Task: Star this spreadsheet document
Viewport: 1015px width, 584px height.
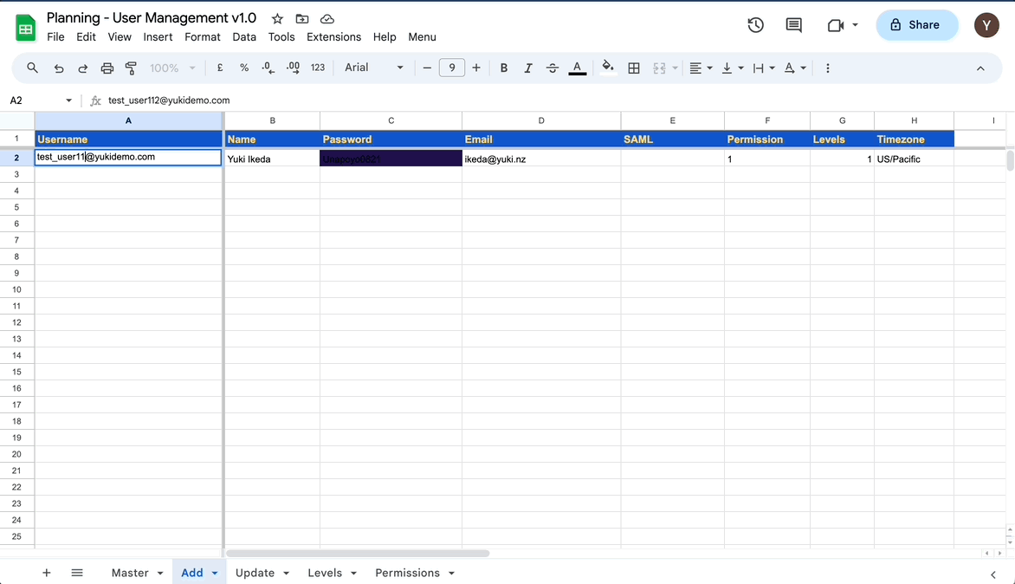Action: [277, 18]
